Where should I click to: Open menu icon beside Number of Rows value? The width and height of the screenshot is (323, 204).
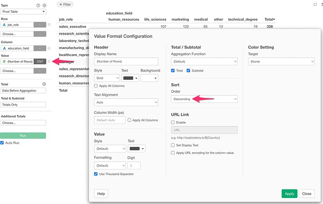(49, 61)
